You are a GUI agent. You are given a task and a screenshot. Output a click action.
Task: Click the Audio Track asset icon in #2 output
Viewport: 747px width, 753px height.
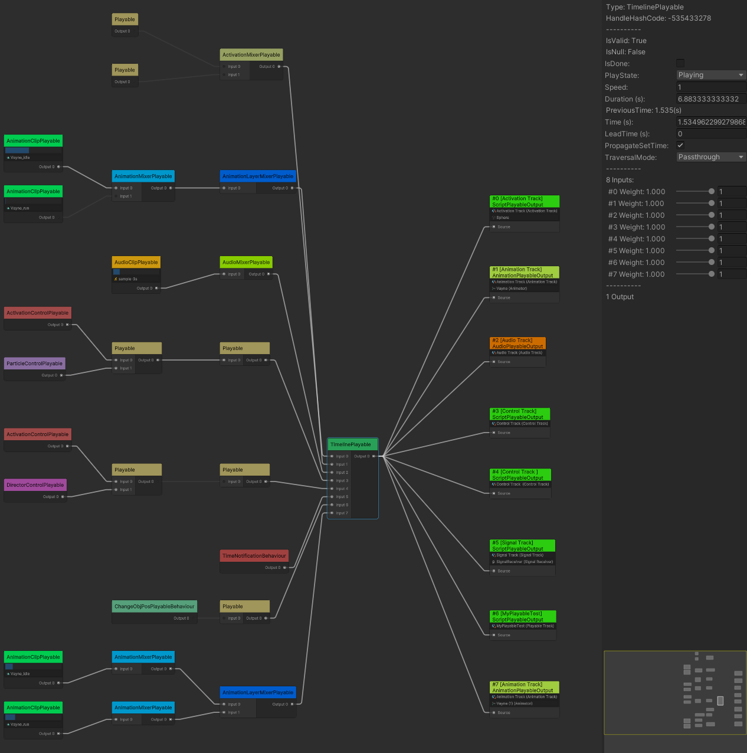coord(494,353)
